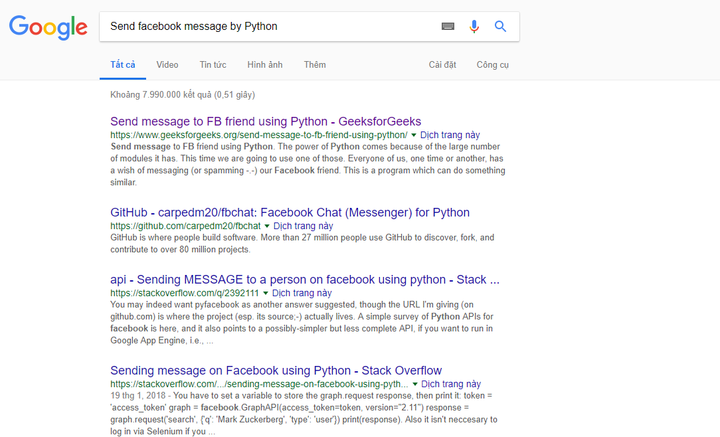Open the Thêm menu
The image size is (720, 437).
314,64
